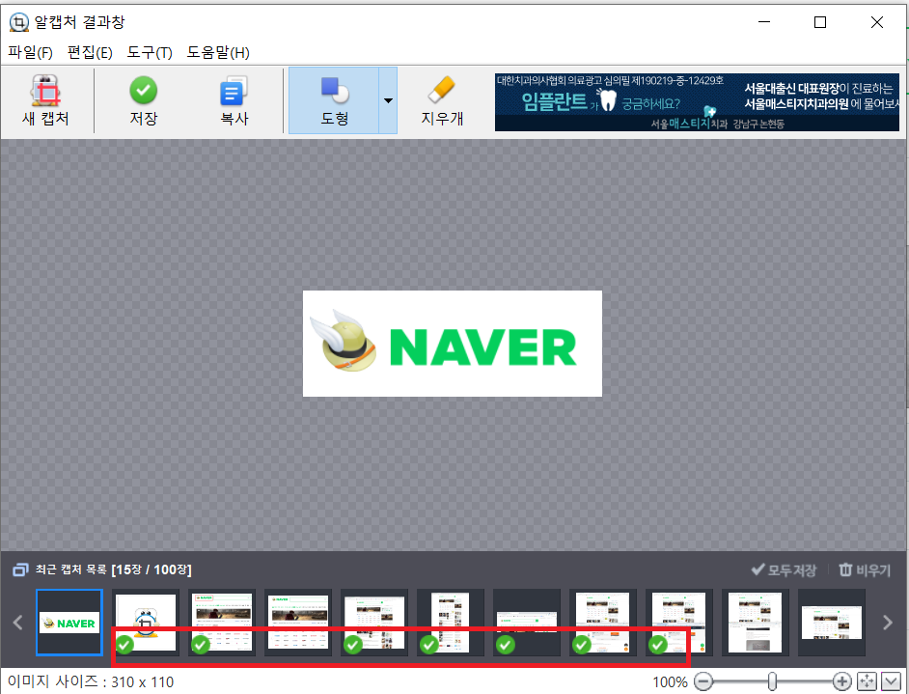Select the dark thumbnail with search bar strip
The image size is (909, 694).
click(x=526, y=623)
